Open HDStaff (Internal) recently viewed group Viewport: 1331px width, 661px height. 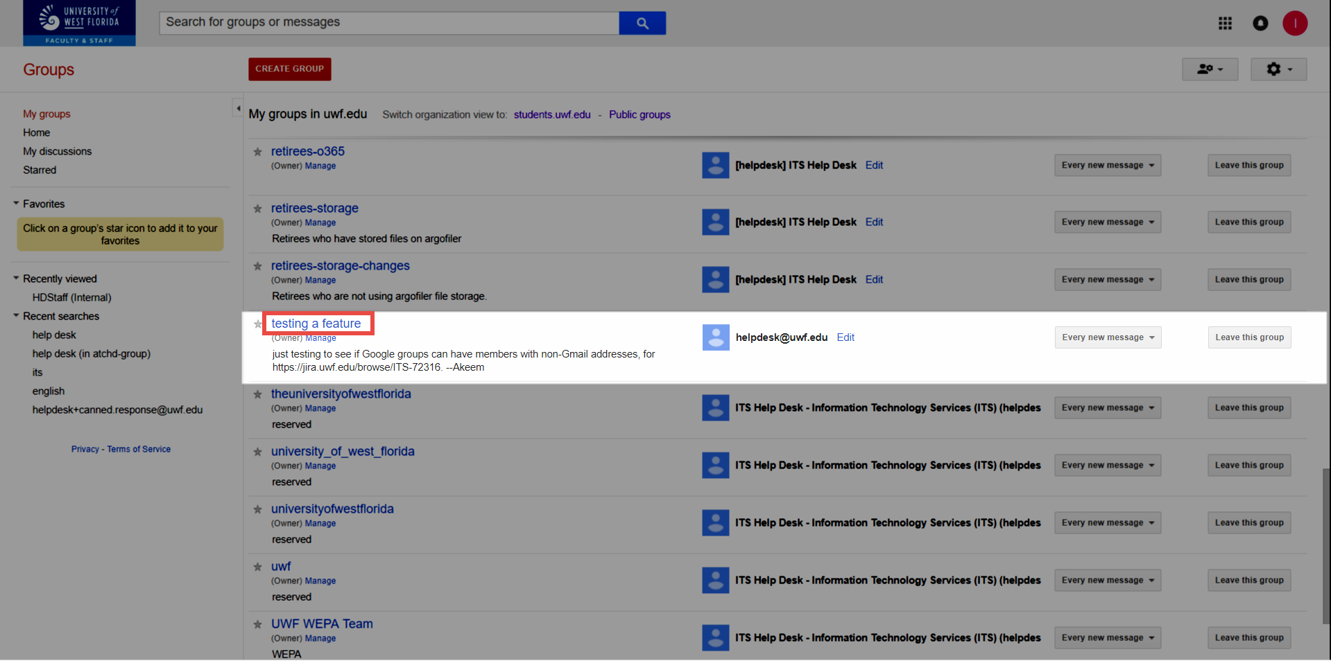pos(71,297)
